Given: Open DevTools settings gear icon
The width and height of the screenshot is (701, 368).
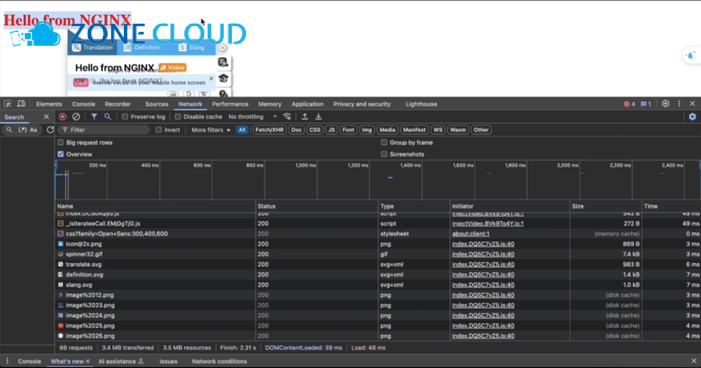Looking at the screenshot, I should [x=666, y=104].
